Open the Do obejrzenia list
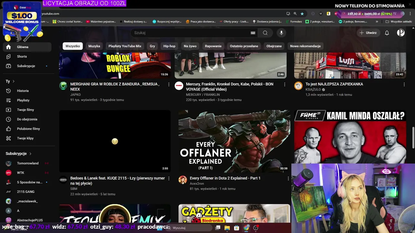The width and height of the screenshot is (415, 233). click(27, 119)
